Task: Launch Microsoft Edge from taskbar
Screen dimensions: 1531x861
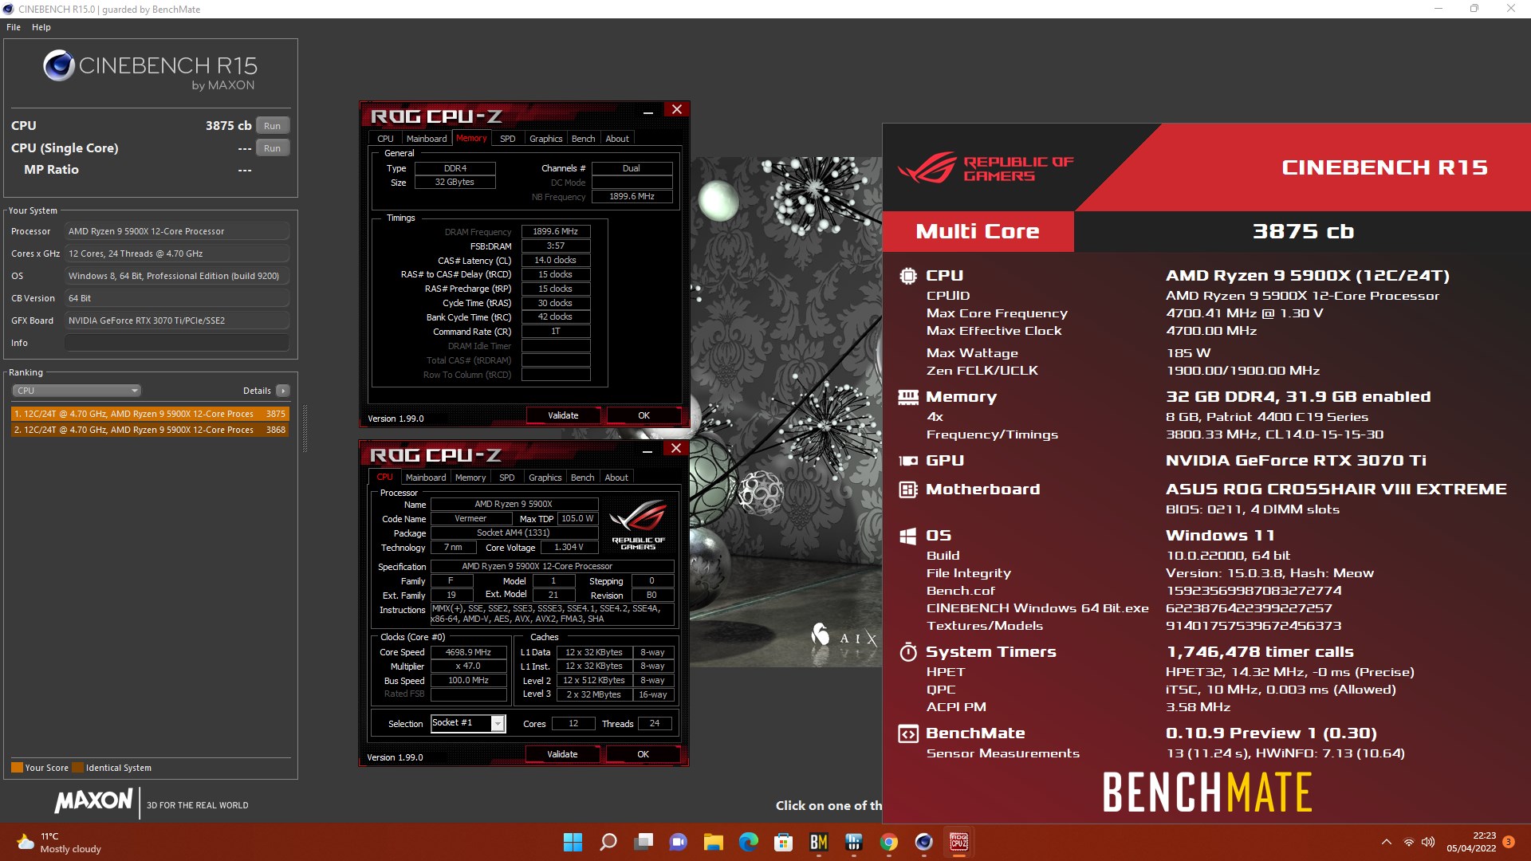Action: pyautogui.click(x=749, y=842)
